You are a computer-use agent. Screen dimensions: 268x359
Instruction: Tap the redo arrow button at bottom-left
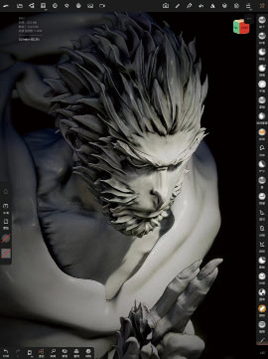(17, 353)
